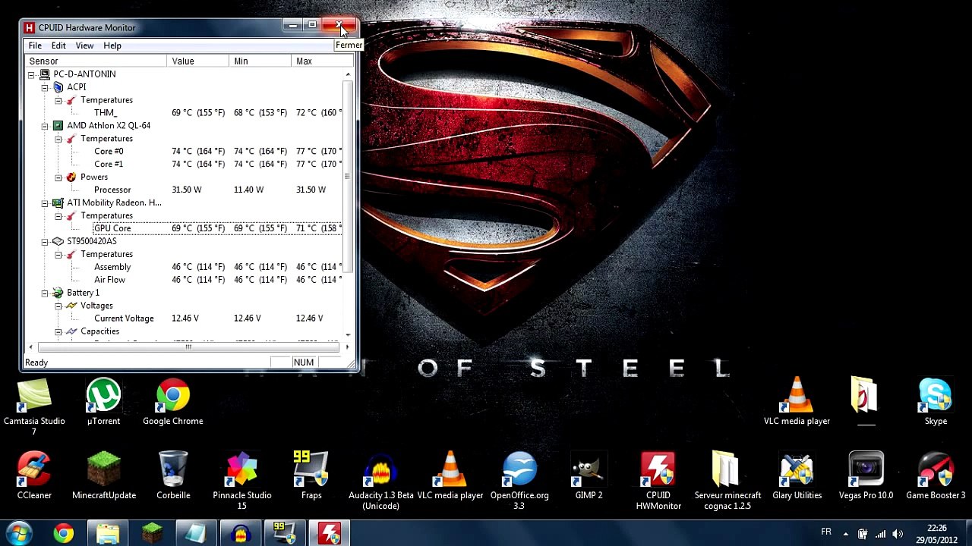This screenshot has width=972, height=546.
Task: Select the MinecraftUpdate desktop icon
Action: pos(104,476)
